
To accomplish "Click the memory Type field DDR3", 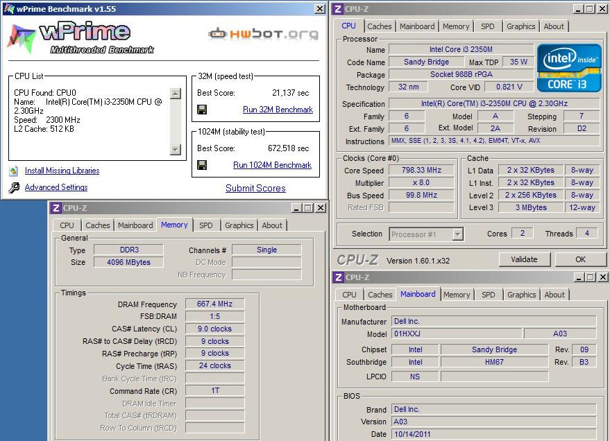I will tap(129, 250).
